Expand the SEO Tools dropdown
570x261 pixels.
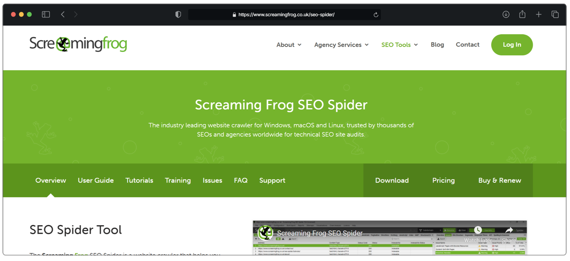tap(399, 45)
